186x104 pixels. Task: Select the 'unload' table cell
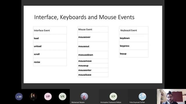coord(50,46)
